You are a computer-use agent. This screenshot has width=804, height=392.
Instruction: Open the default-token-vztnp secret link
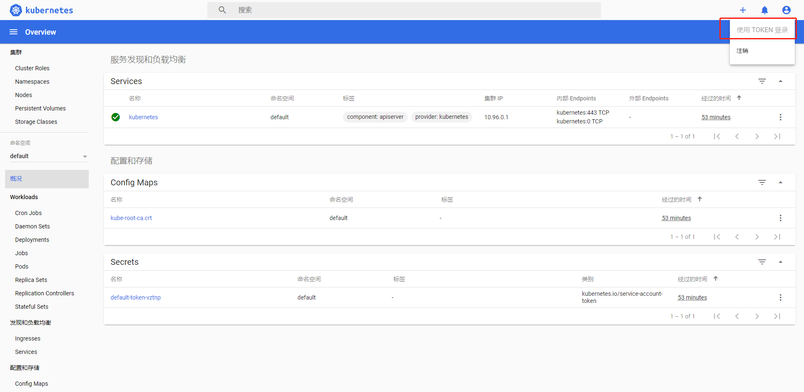[x=136, y=297]
